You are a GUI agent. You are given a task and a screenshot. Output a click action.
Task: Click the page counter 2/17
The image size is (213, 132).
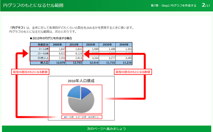coord(206,5)
